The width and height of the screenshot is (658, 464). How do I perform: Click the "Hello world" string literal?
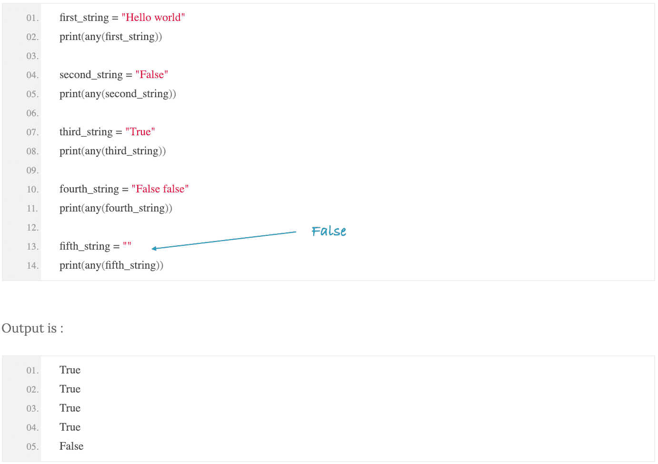(x=153, y=18)
